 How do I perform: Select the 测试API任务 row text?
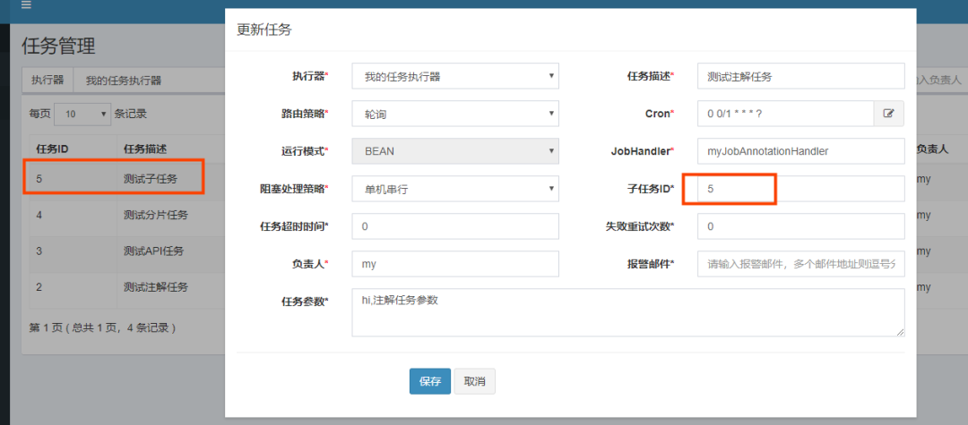(x=154, y=251)
